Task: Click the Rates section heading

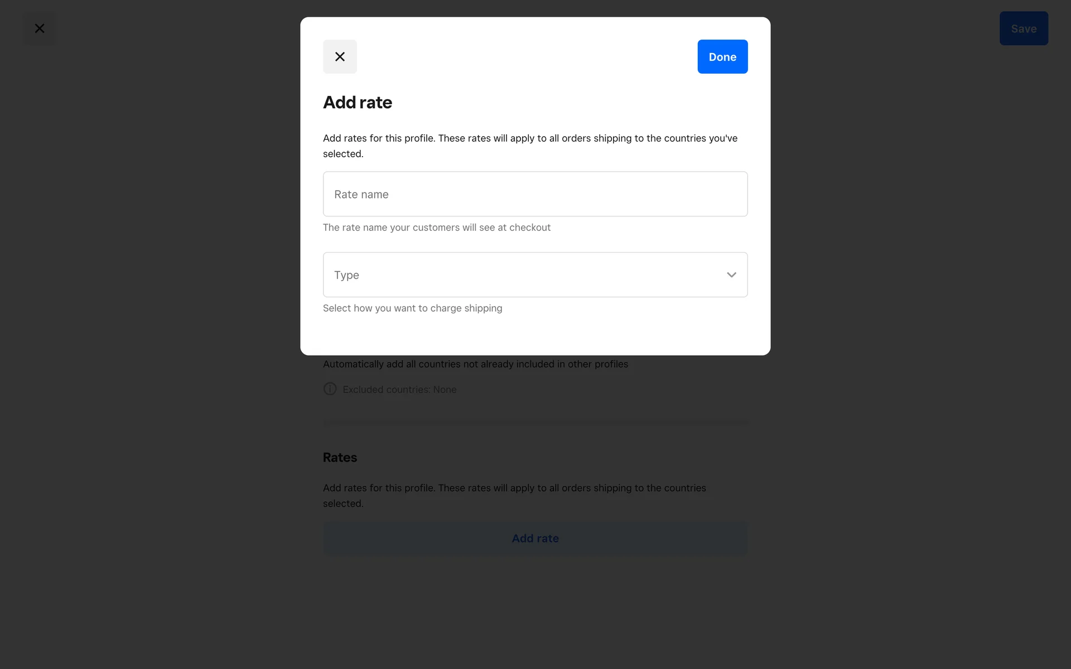Action: [x=340, y=457]
